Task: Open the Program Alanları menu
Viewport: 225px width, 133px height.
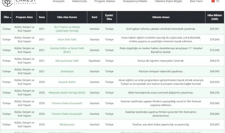Action: [x=105, y=1]
